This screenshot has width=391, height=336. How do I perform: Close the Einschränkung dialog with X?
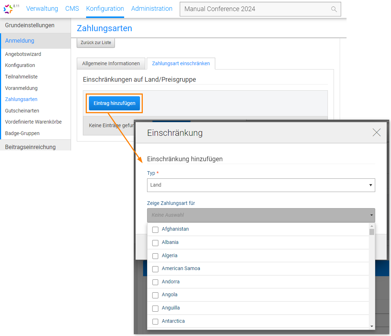pos(376,133)
